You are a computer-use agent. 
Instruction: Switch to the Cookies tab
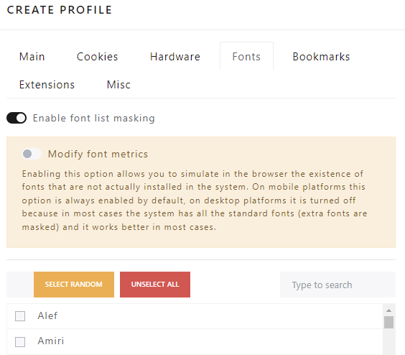[x=98, y=57]
